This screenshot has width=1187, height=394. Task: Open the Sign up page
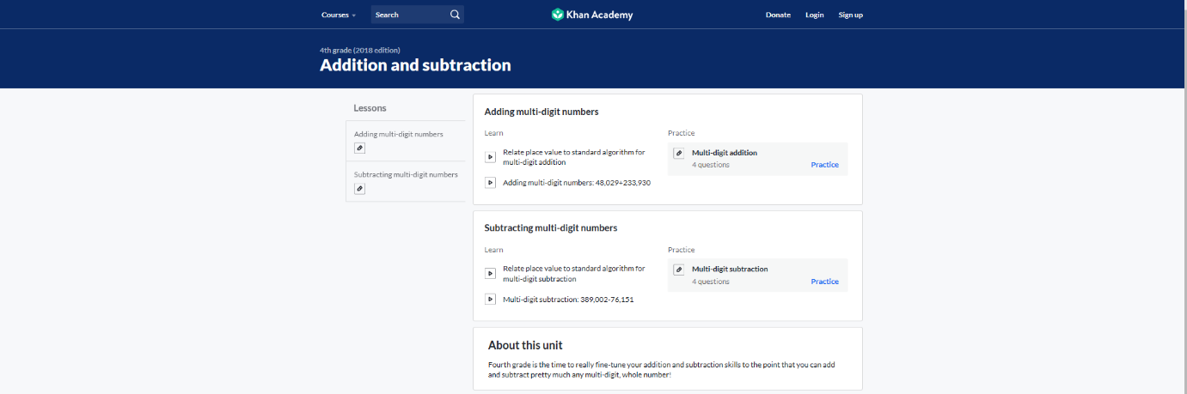(x=851, y=15)
